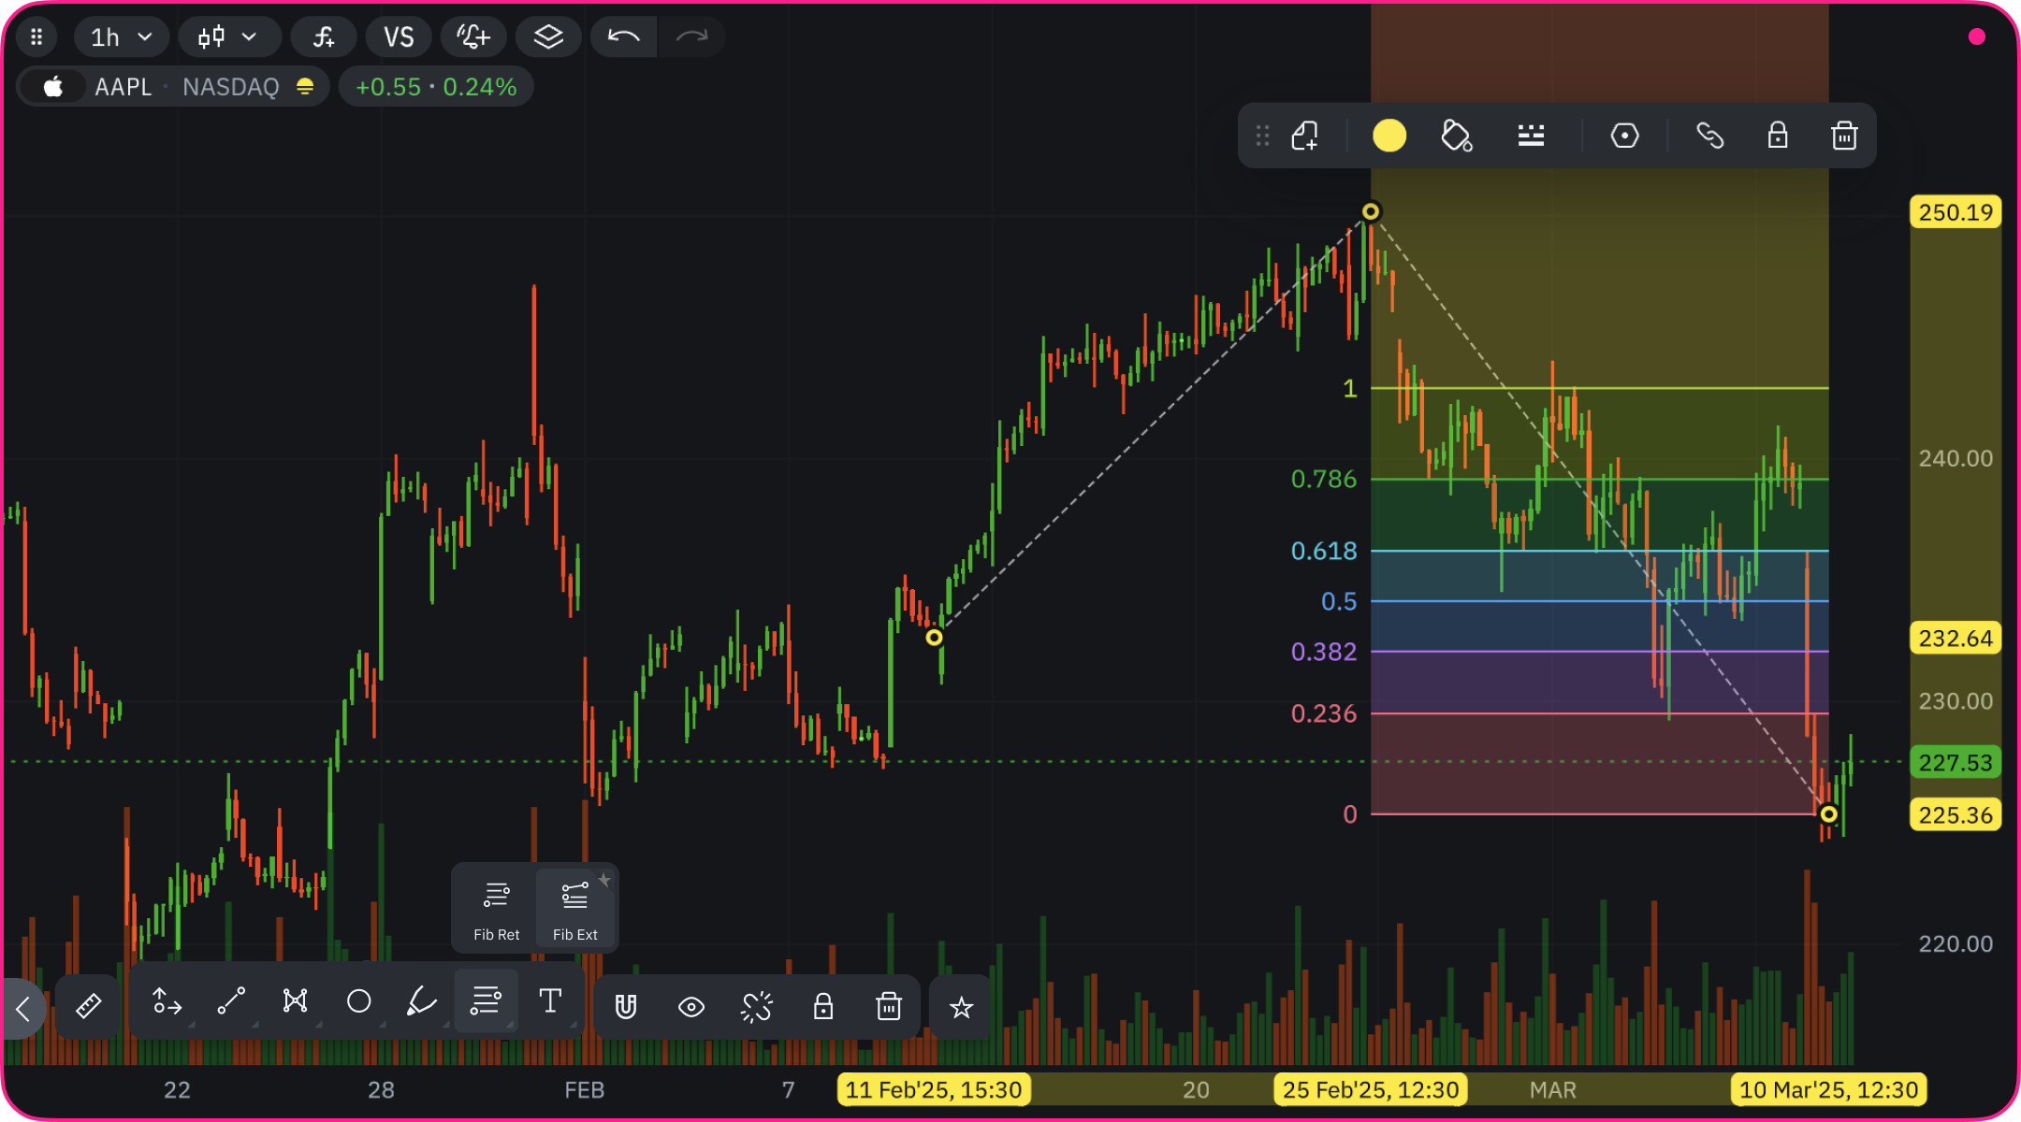Delete the selected Fibonacci drawing
Screen dimensions: 2021x1122
(x=1843, y=137)
